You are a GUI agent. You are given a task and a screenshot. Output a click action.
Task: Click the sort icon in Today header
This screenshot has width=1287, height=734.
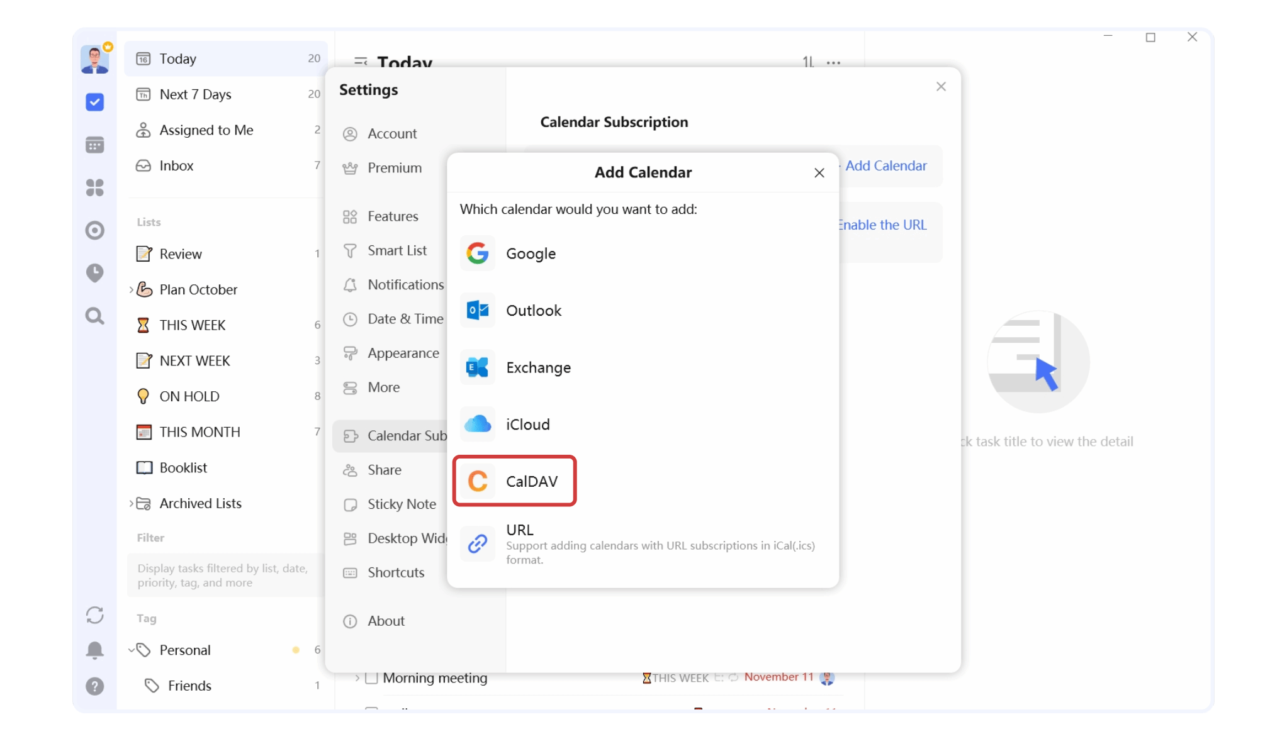point(808,62)
